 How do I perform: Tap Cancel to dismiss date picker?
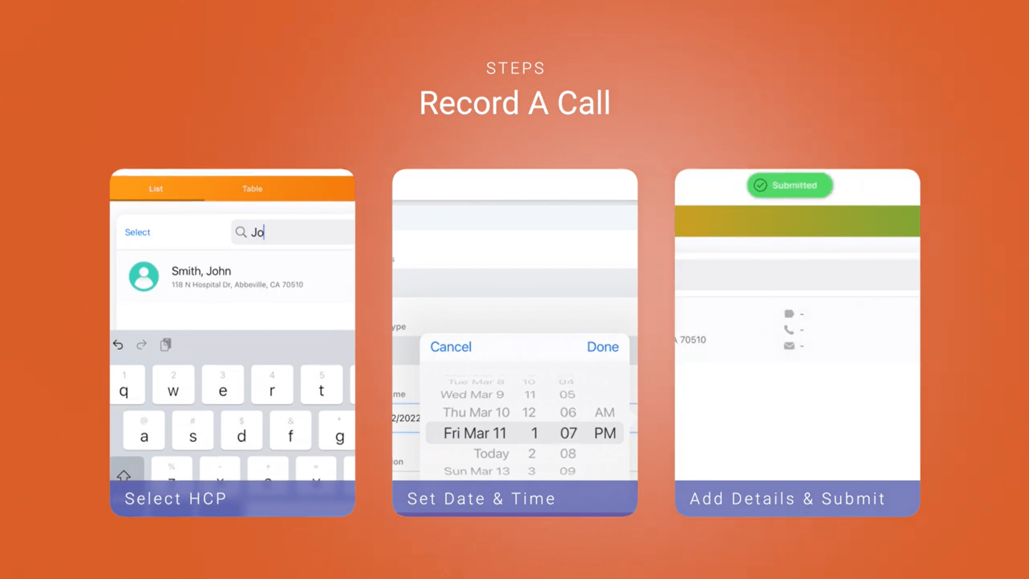click(452, 346)
